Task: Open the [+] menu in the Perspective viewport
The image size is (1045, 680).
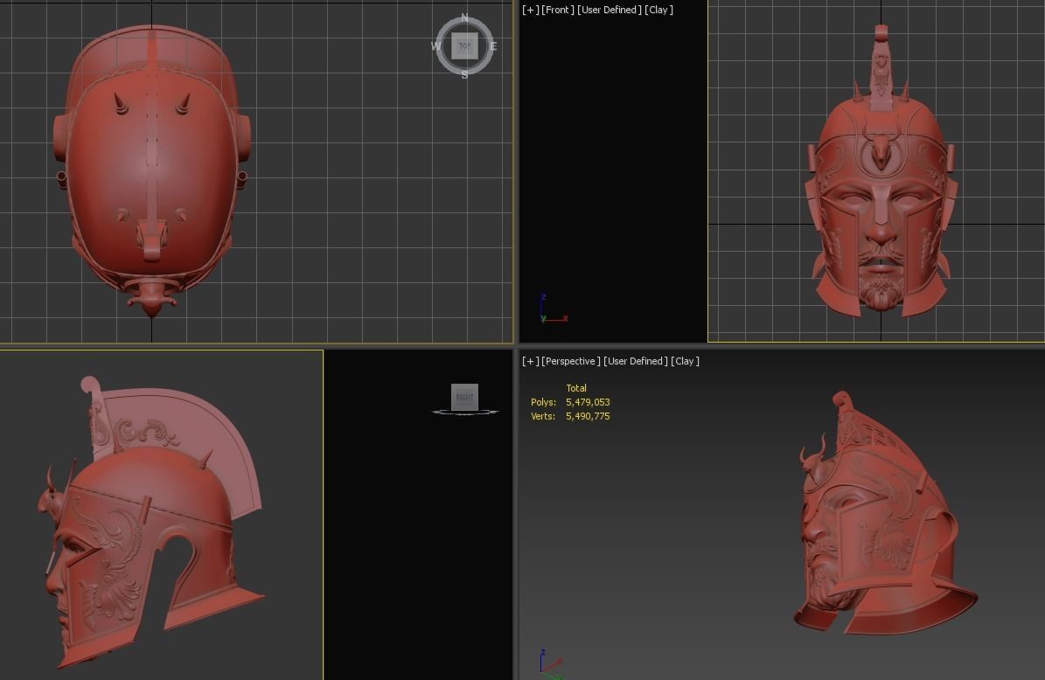Action: [x=531, y=361]
